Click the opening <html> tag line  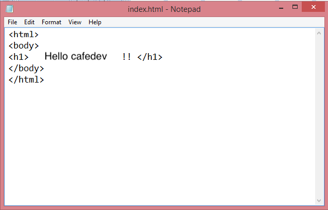click(x=24, y=35)
